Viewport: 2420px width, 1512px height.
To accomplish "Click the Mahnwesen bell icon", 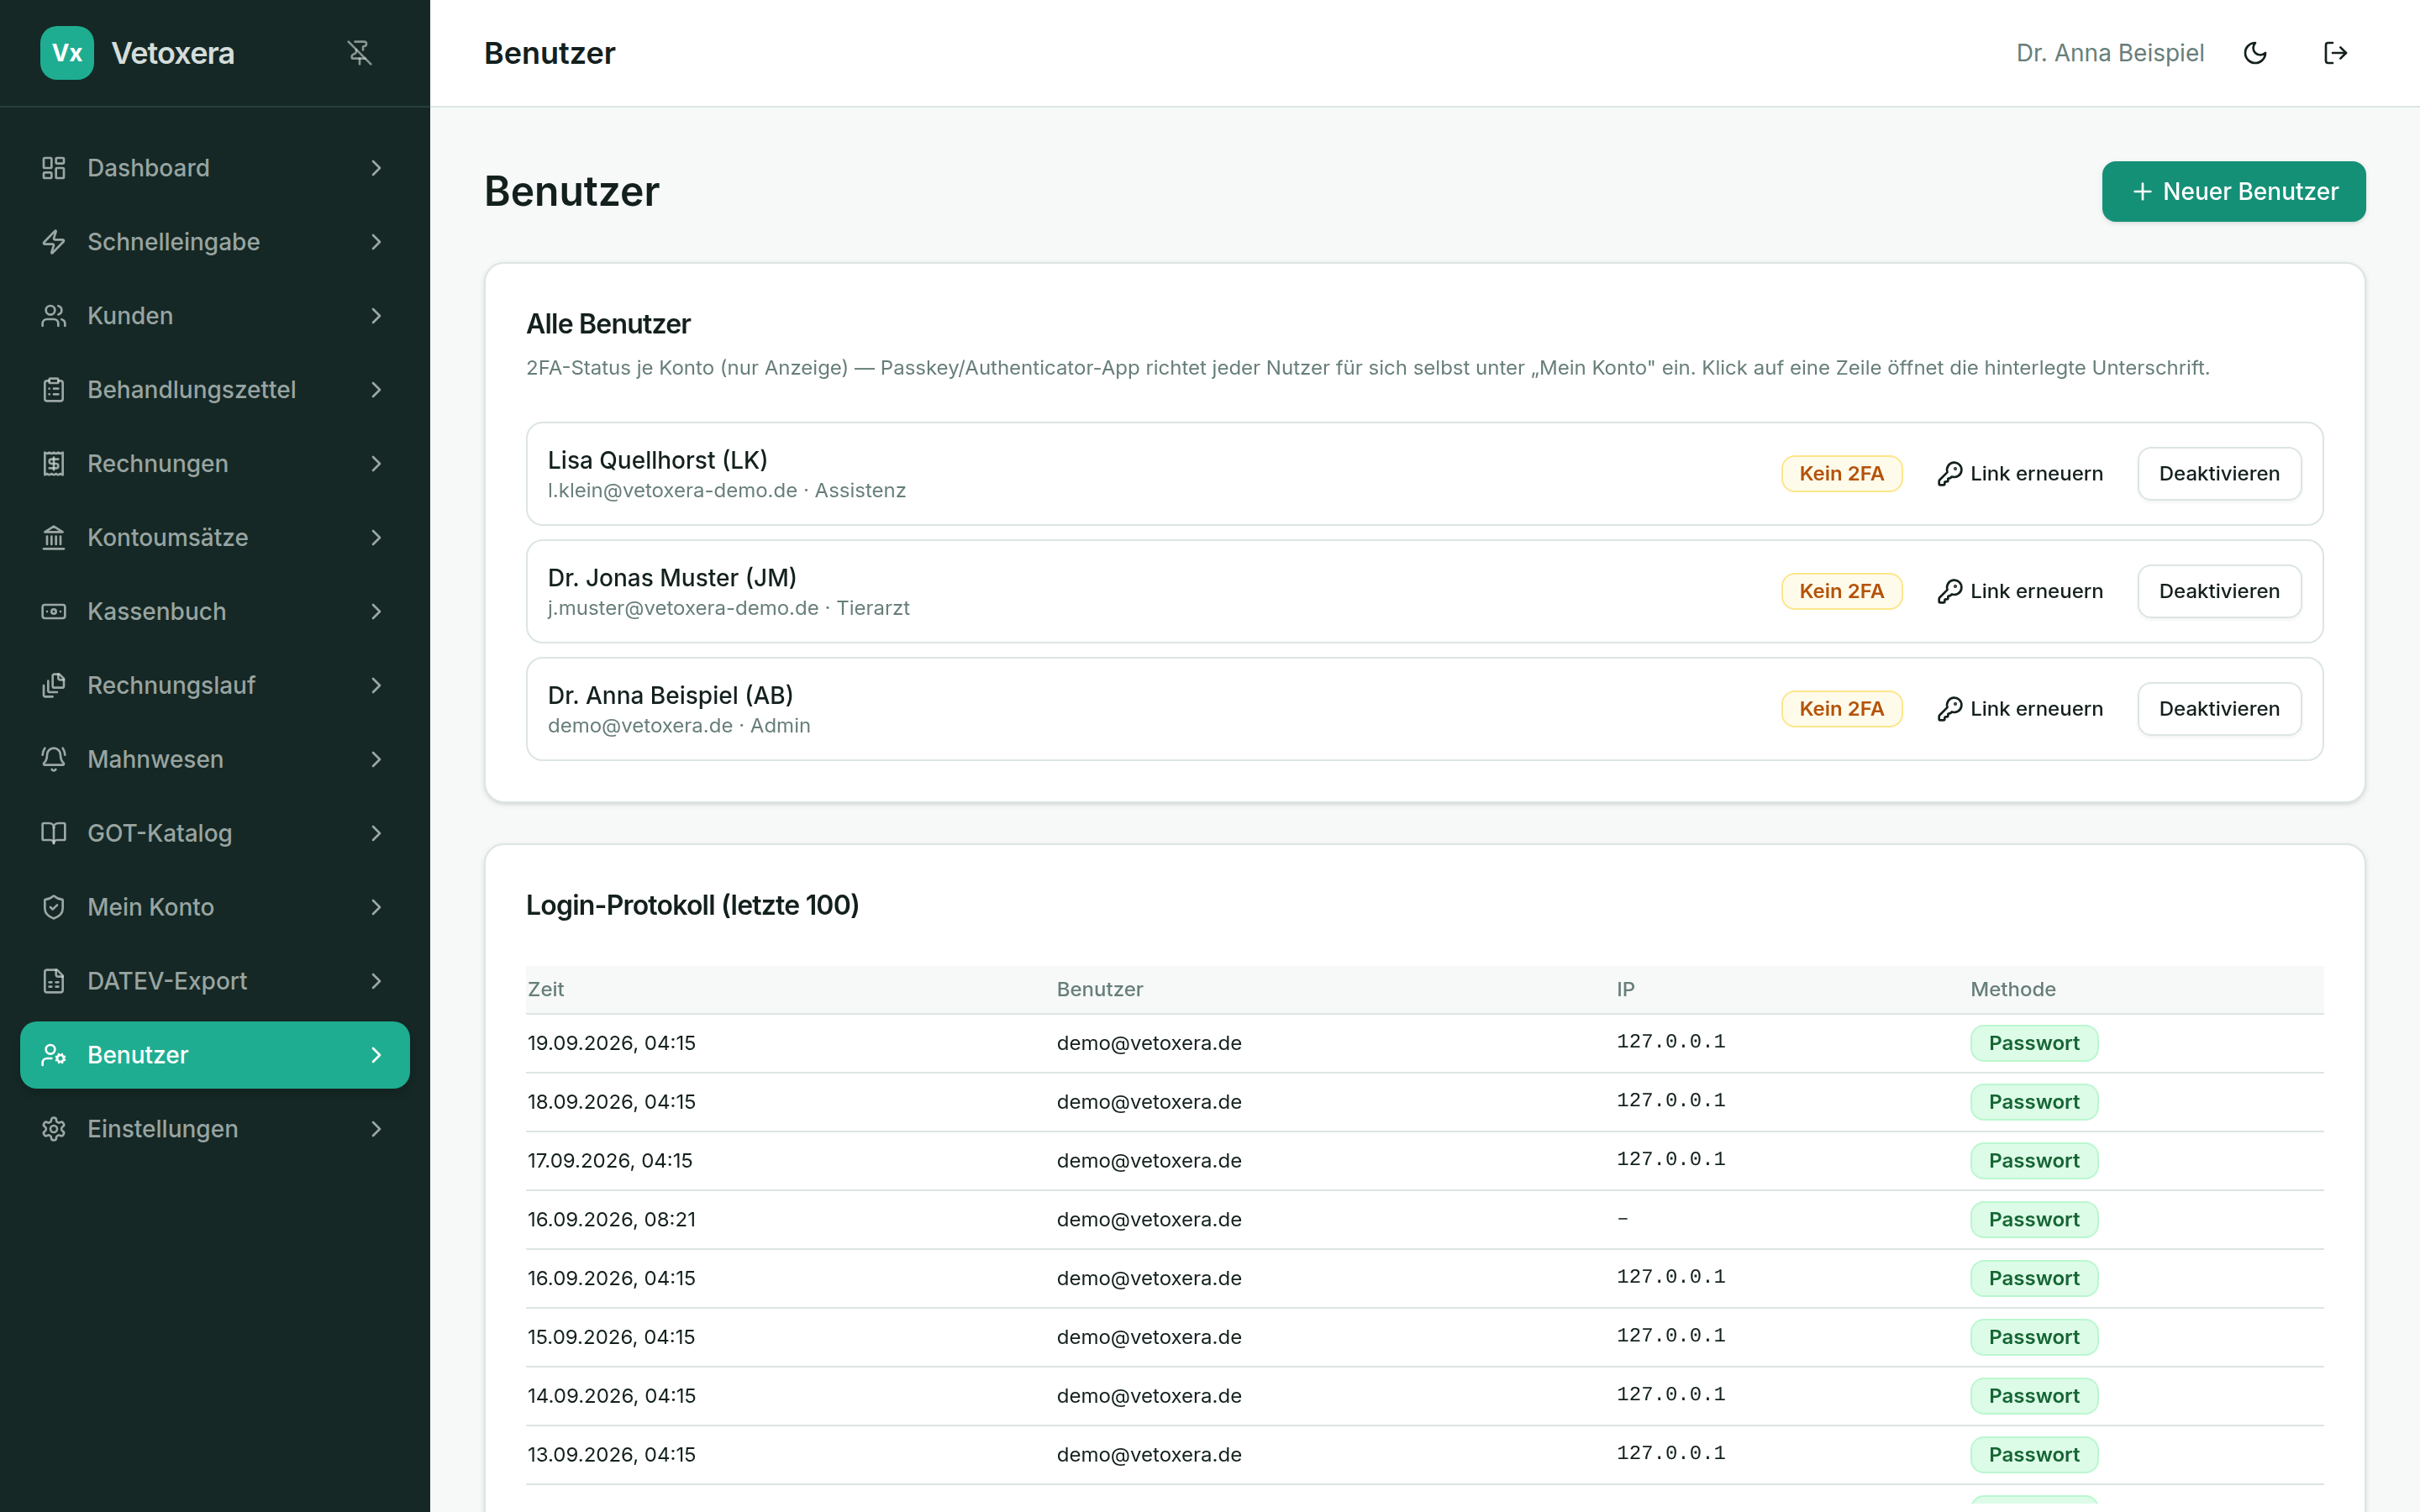I will [54, 760].
